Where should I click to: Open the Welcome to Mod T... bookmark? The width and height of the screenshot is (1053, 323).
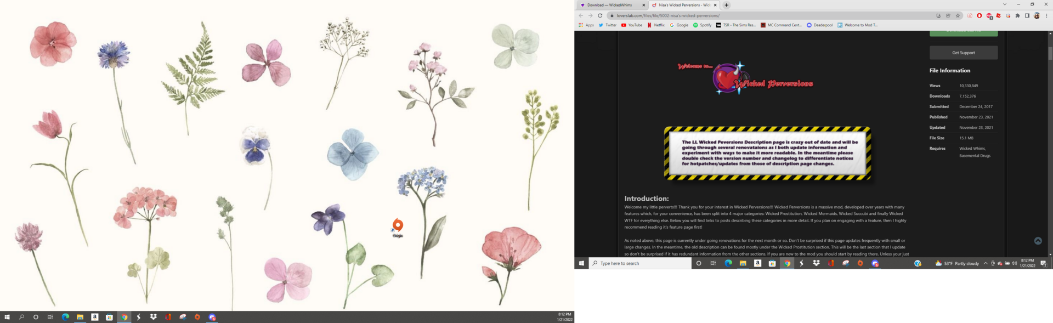[857, 25]
